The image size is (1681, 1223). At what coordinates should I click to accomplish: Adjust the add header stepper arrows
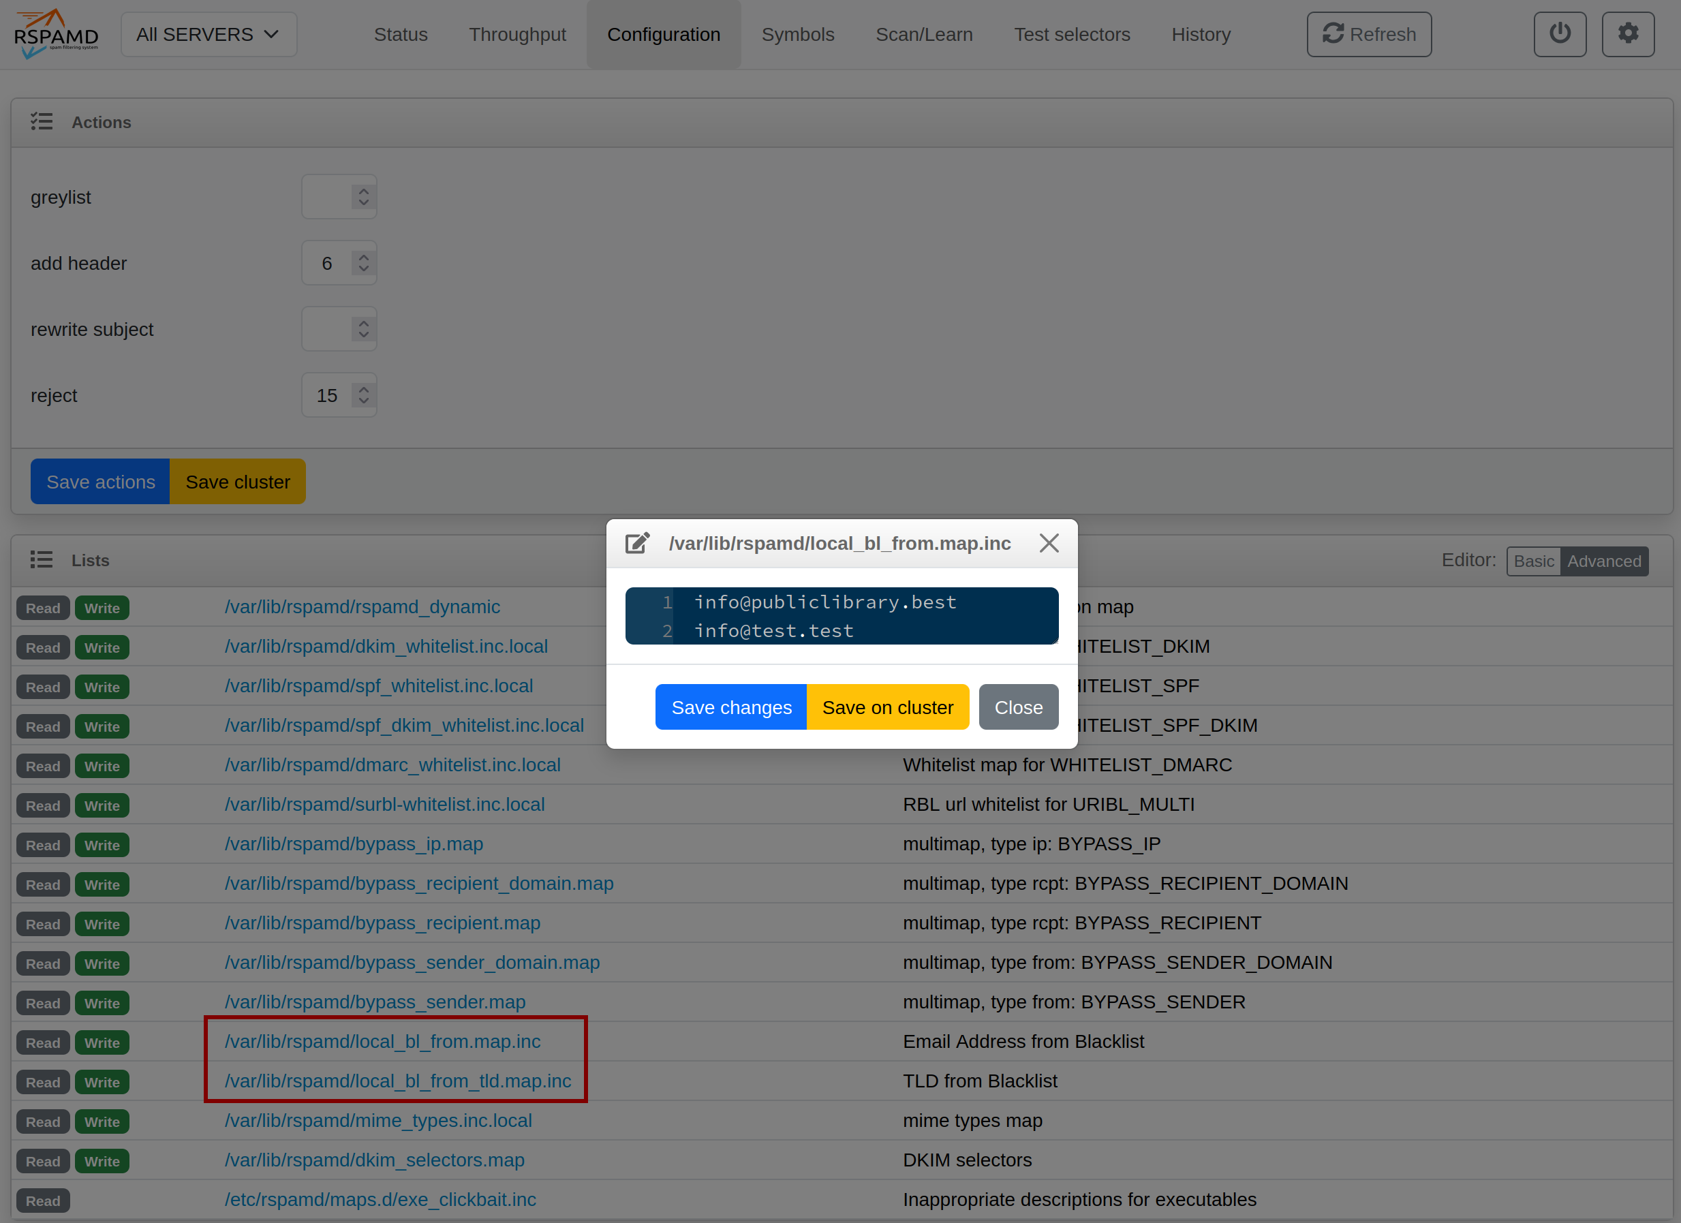(363, 263)
